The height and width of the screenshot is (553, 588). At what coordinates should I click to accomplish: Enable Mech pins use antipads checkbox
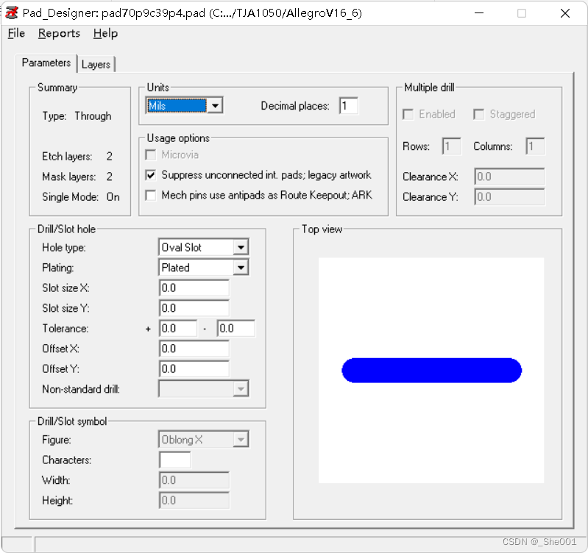pyautogui.click(x=151, y=196)
